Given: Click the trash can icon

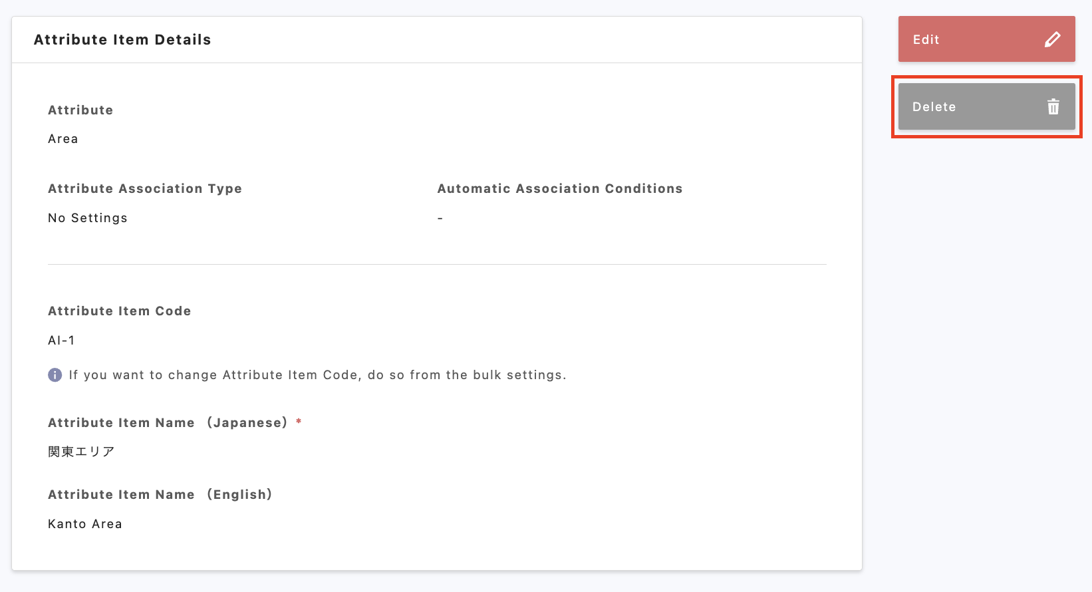Looking at the screenshot, I should [x=1053, y=107].
